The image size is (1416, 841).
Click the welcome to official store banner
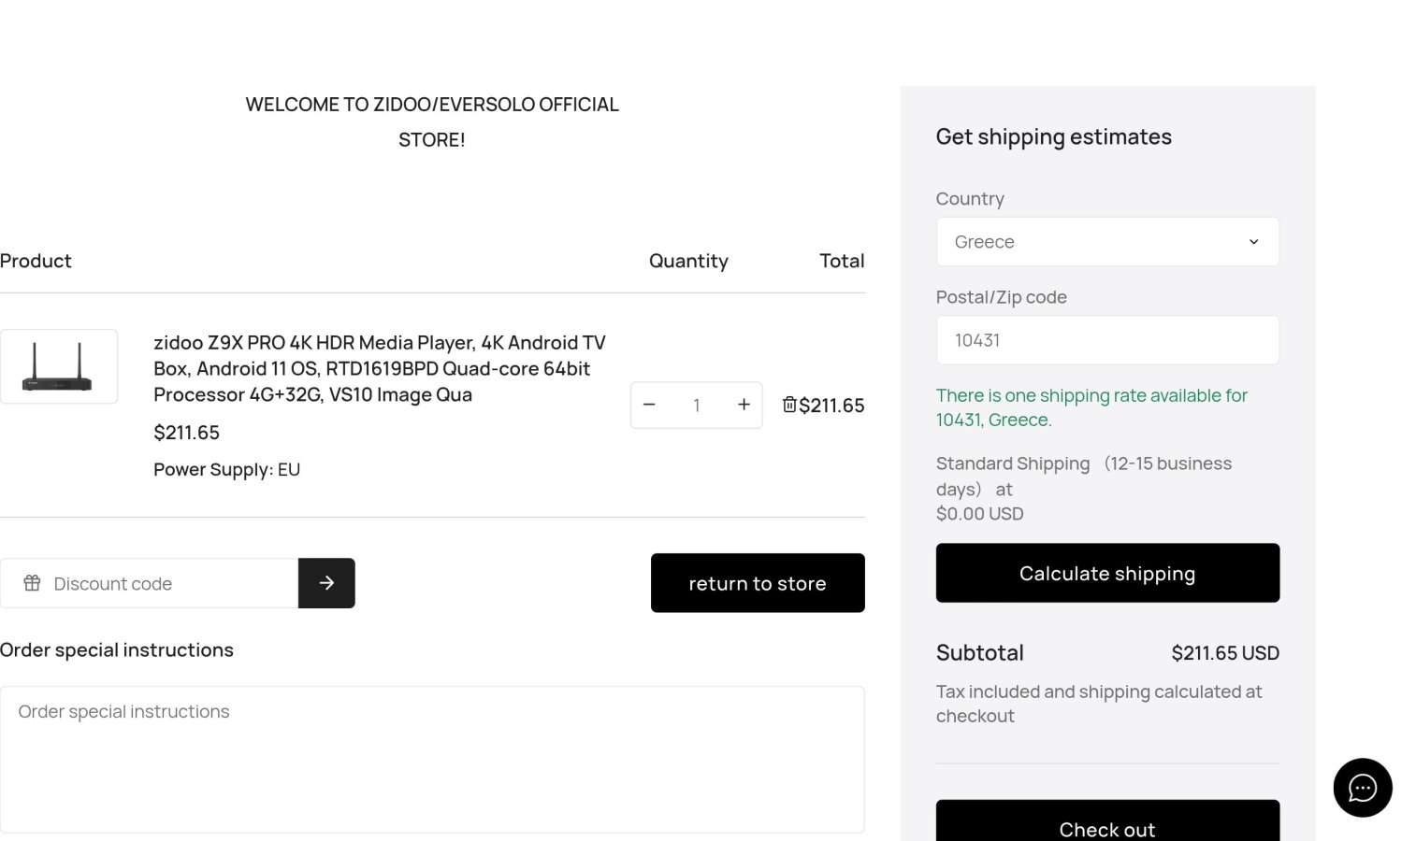point(432,121)
